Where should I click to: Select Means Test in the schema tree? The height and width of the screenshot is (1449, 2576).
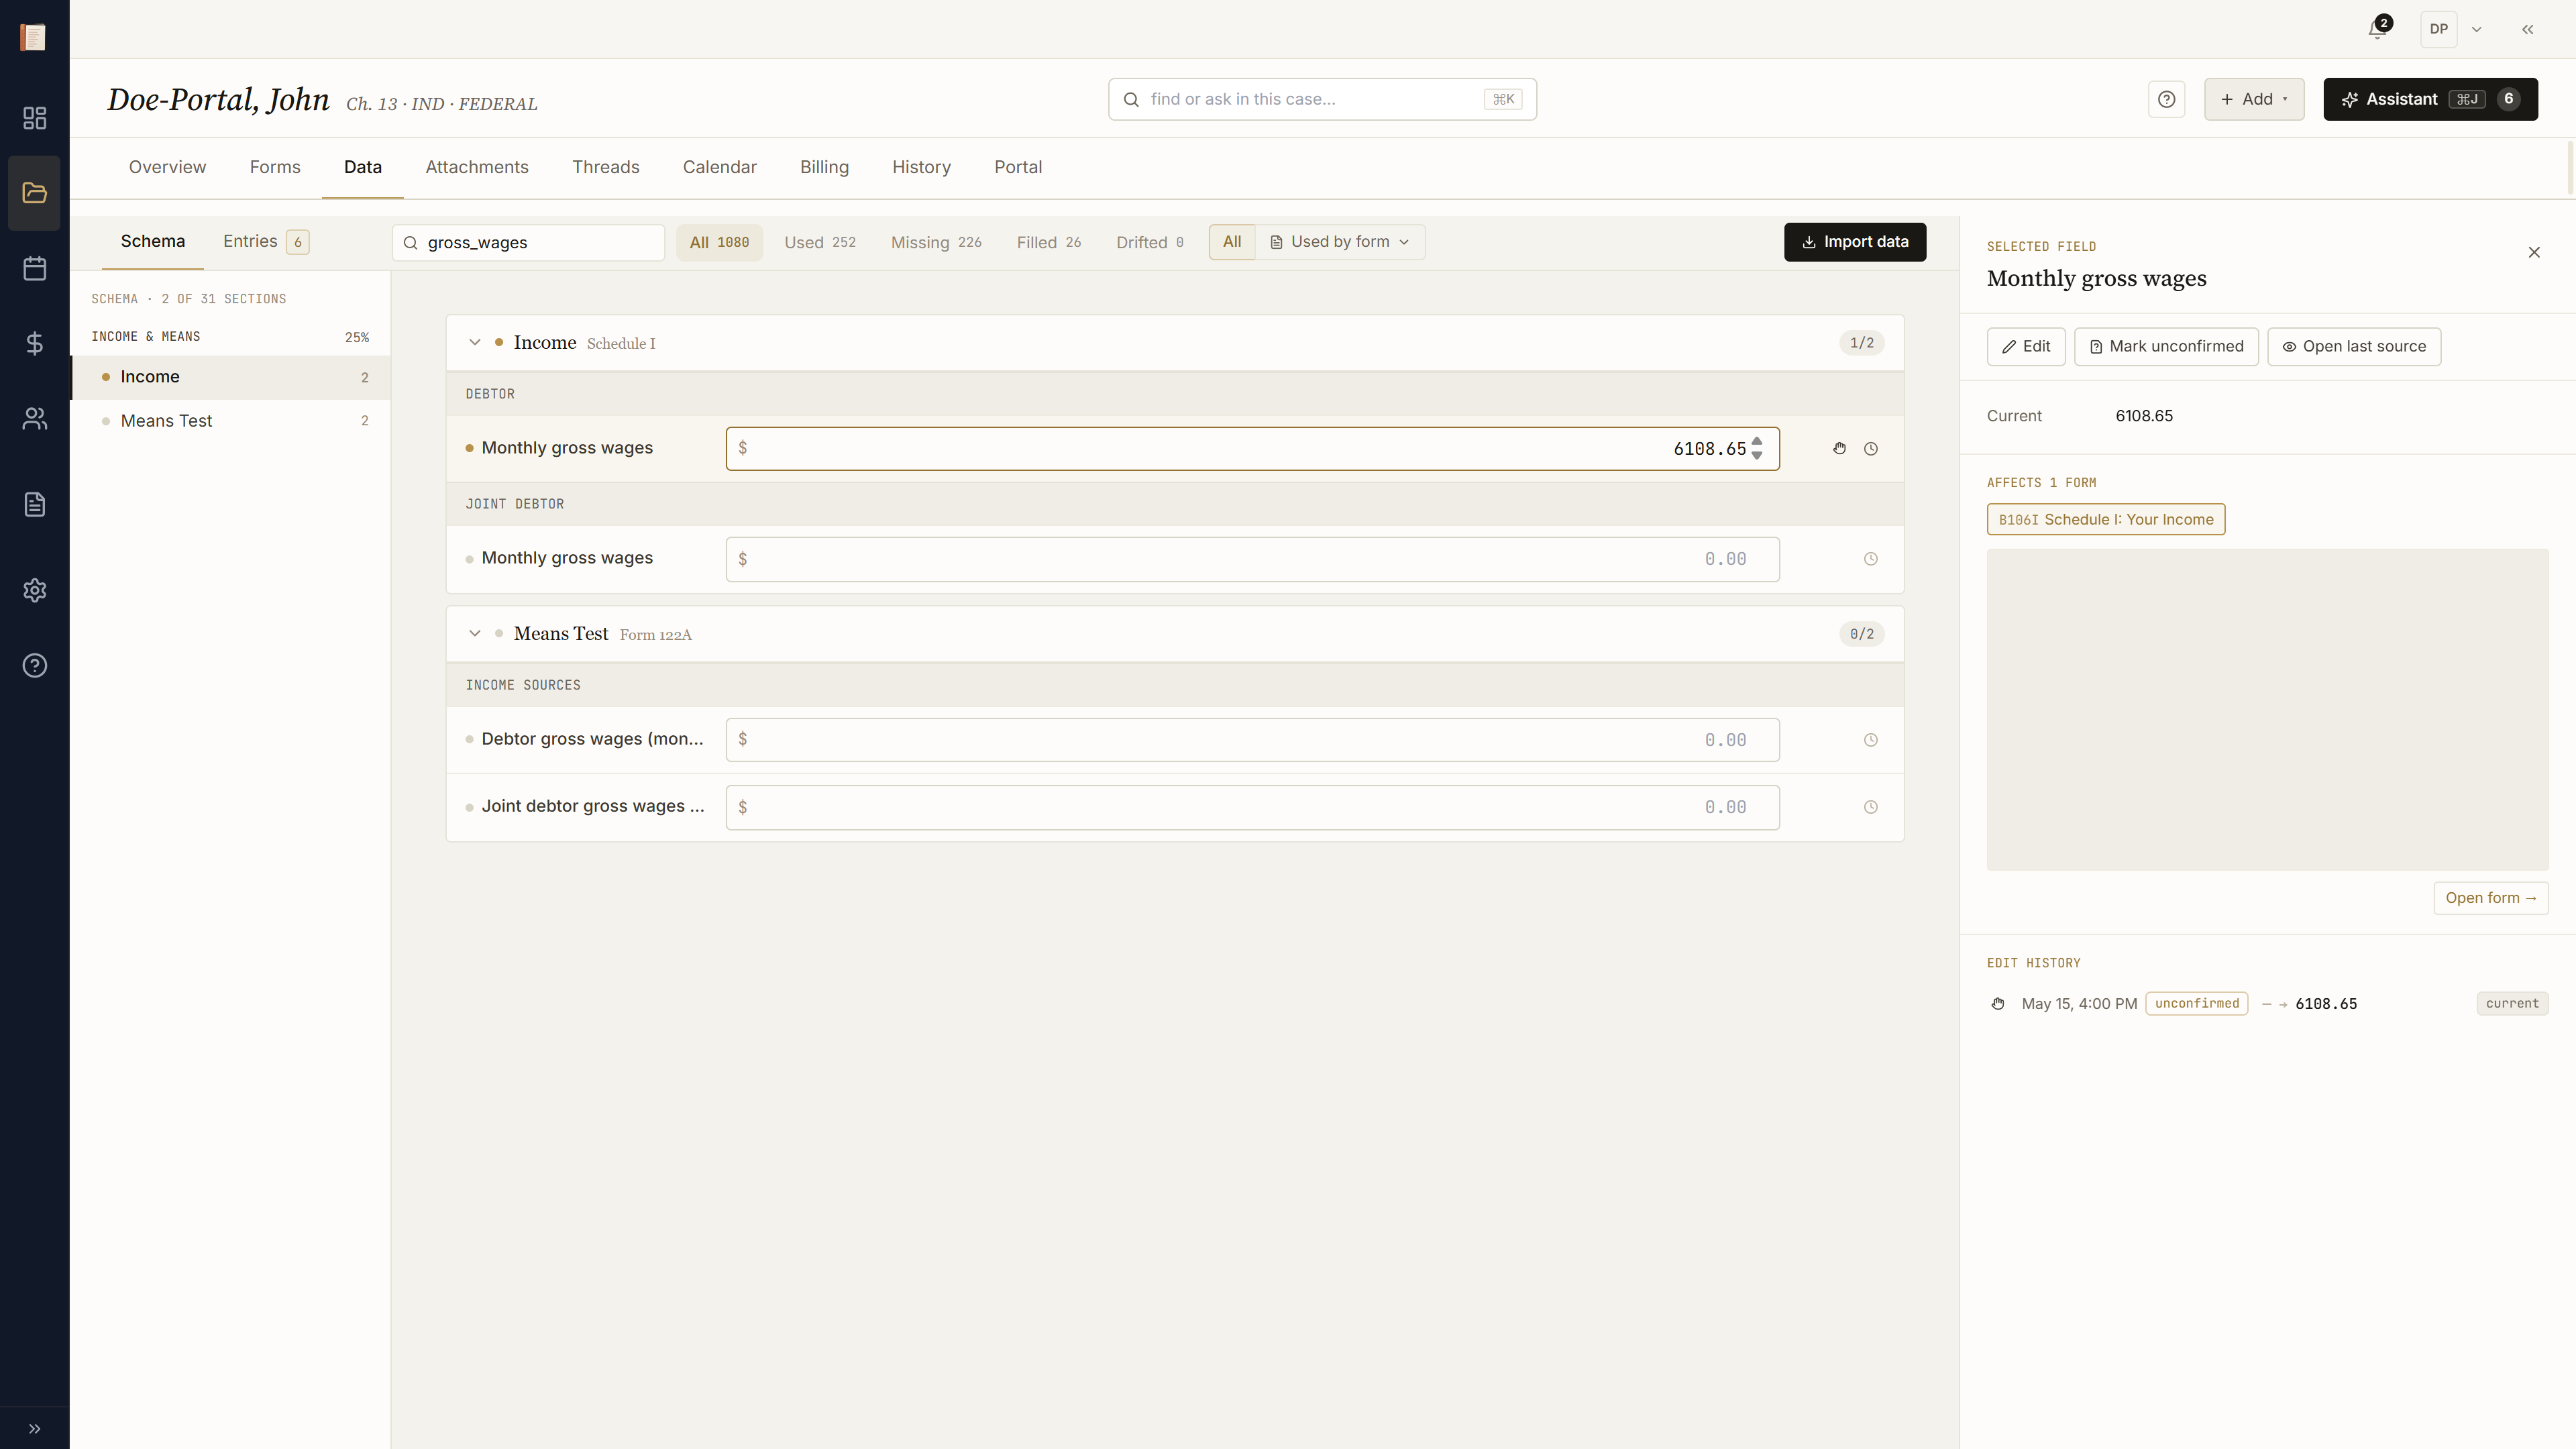click(x=231, y=421)
